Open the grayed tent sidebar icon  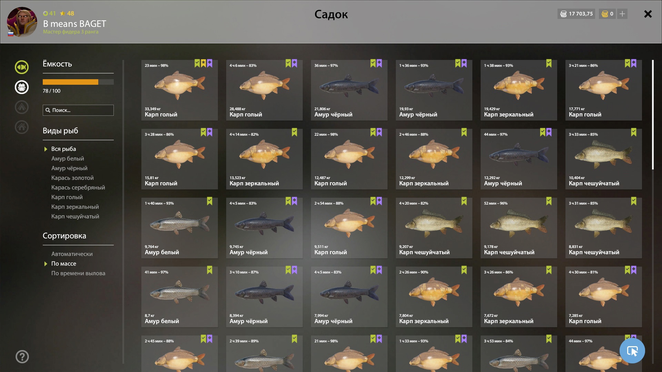pyautogui.click(x=21, y=107)
